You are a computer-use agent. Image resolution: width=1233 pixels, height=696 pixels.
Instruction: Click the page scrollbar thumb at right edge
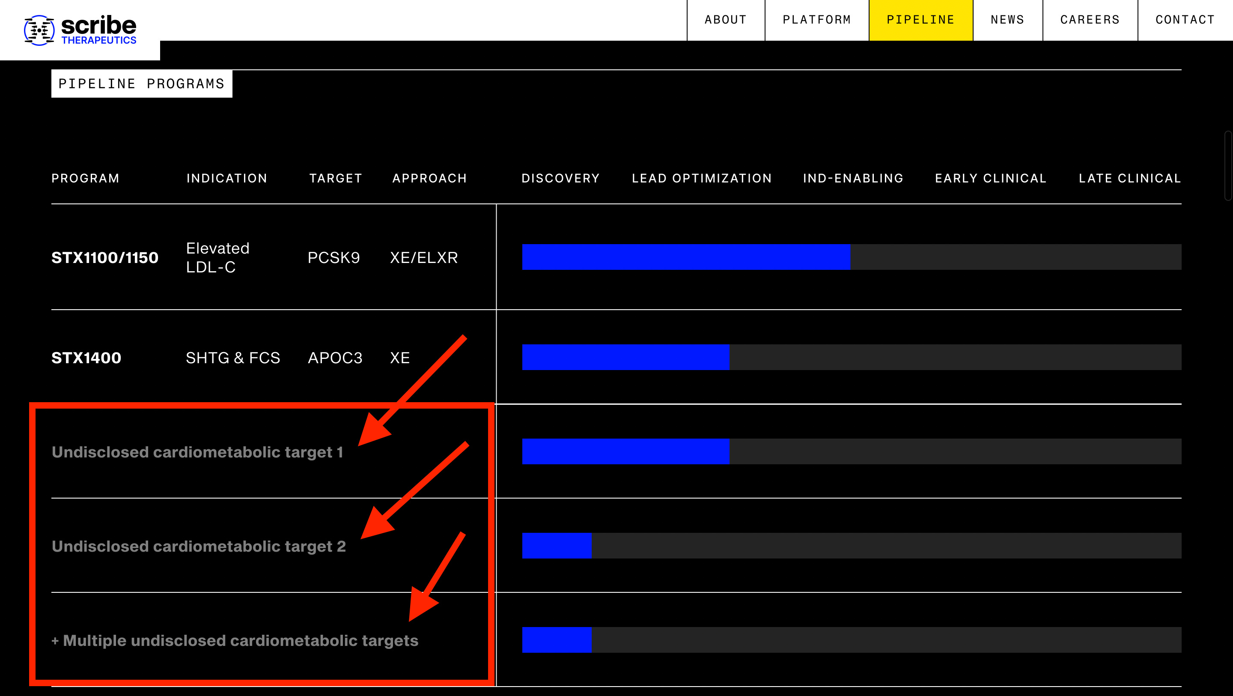1228,165
